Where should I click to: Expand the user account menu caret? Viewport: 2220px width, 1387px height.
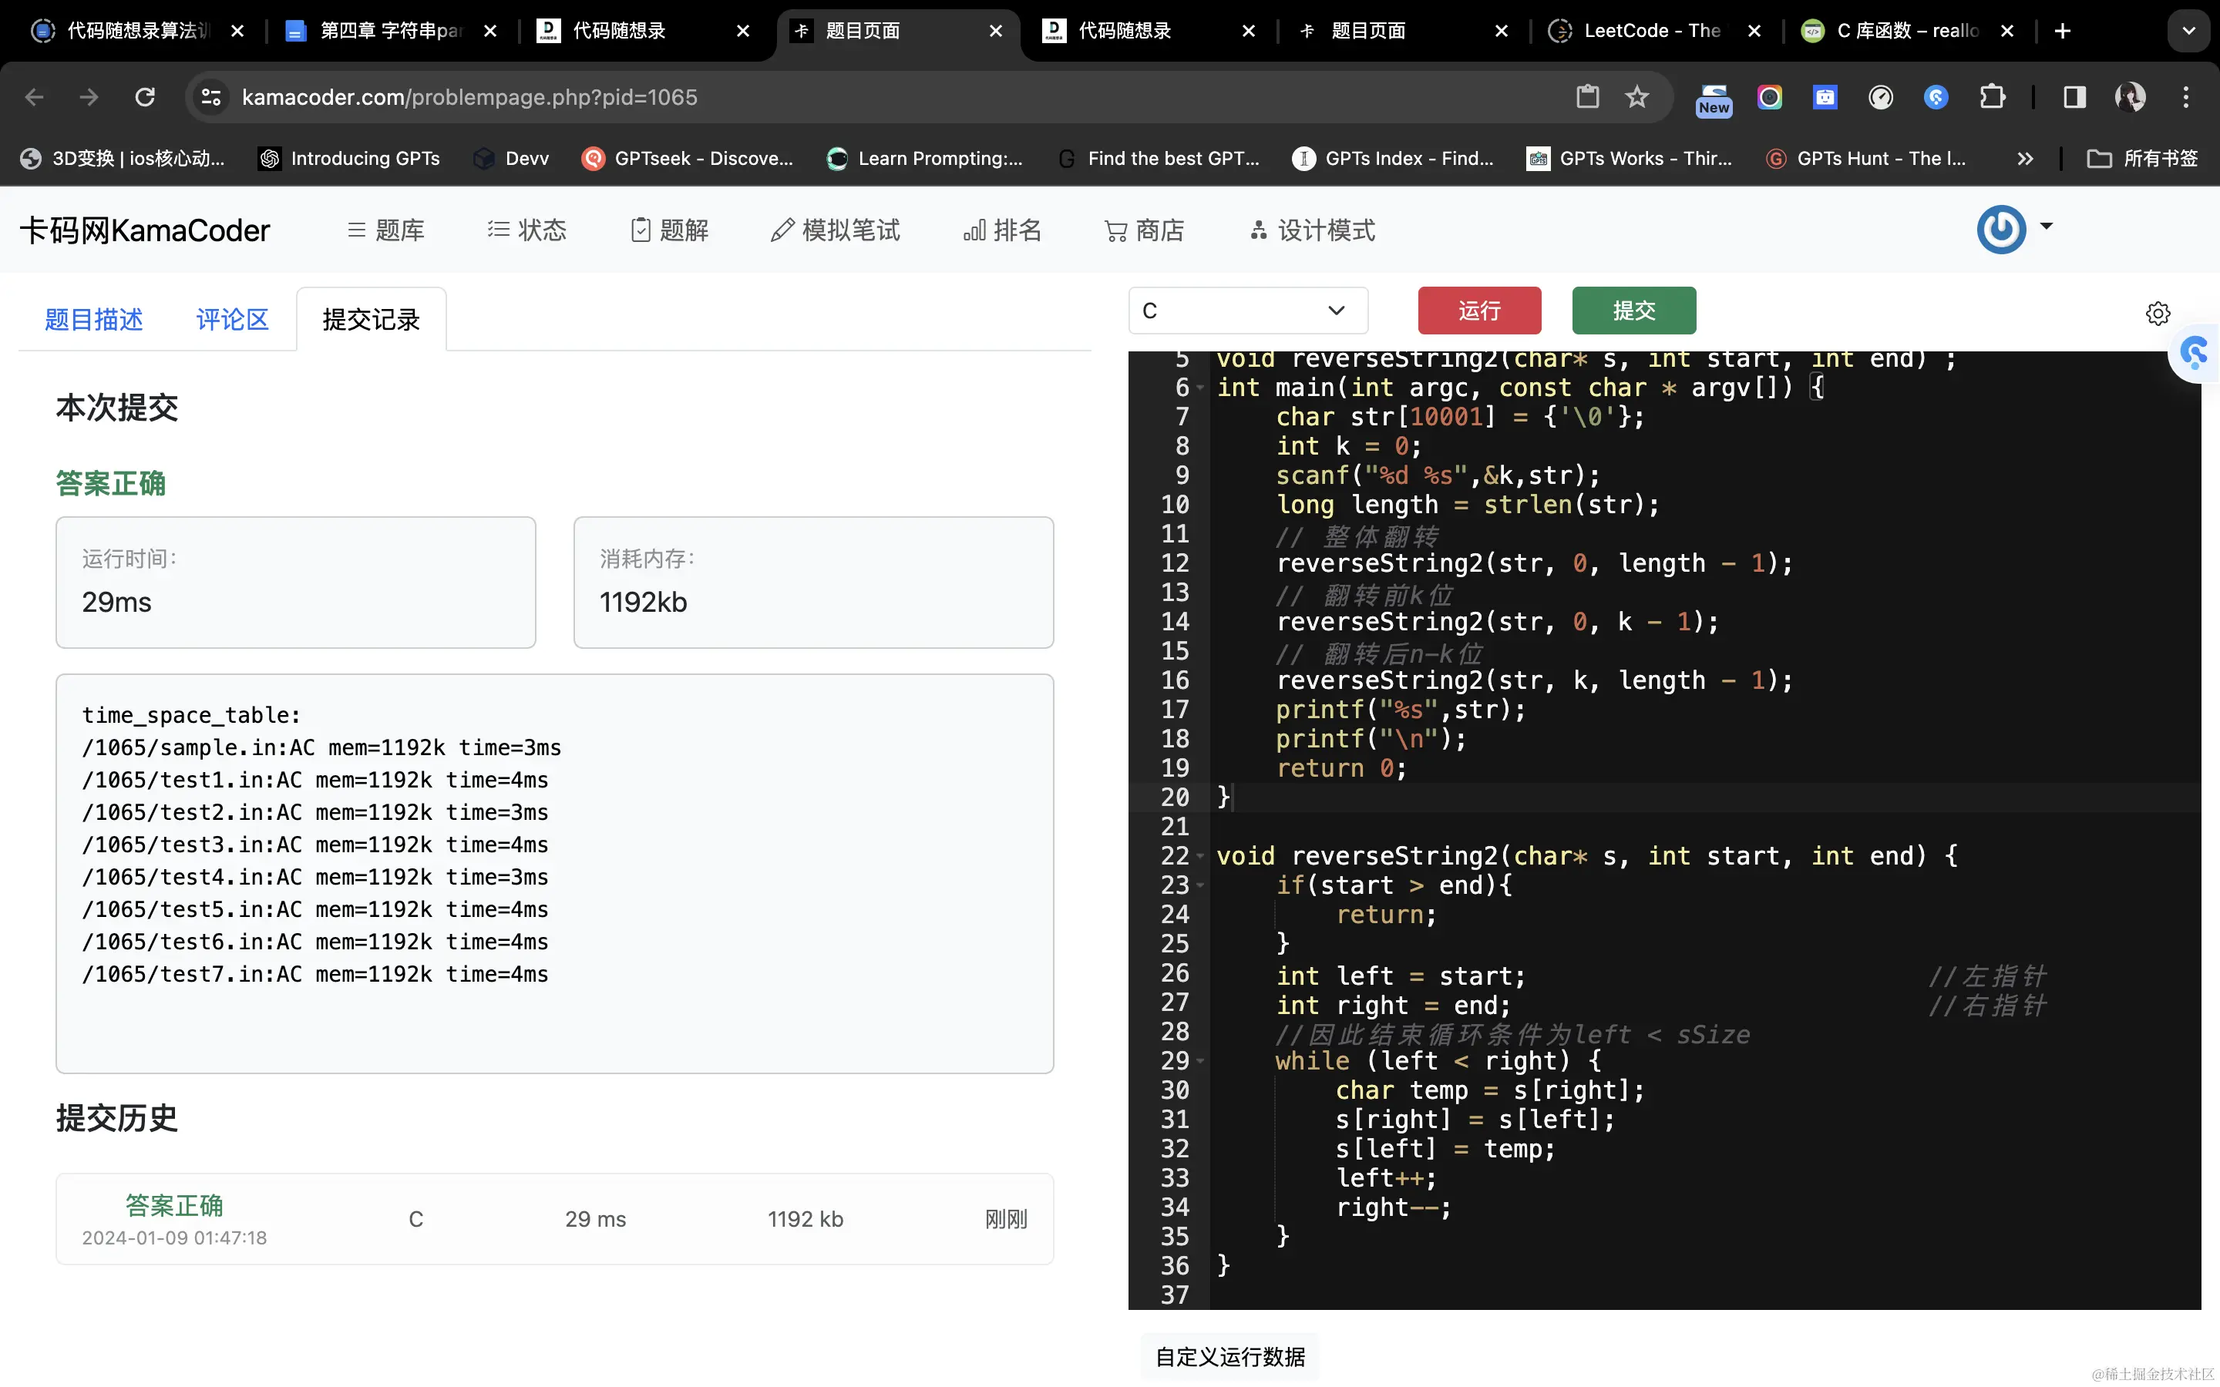click(x=2046, y=226)
